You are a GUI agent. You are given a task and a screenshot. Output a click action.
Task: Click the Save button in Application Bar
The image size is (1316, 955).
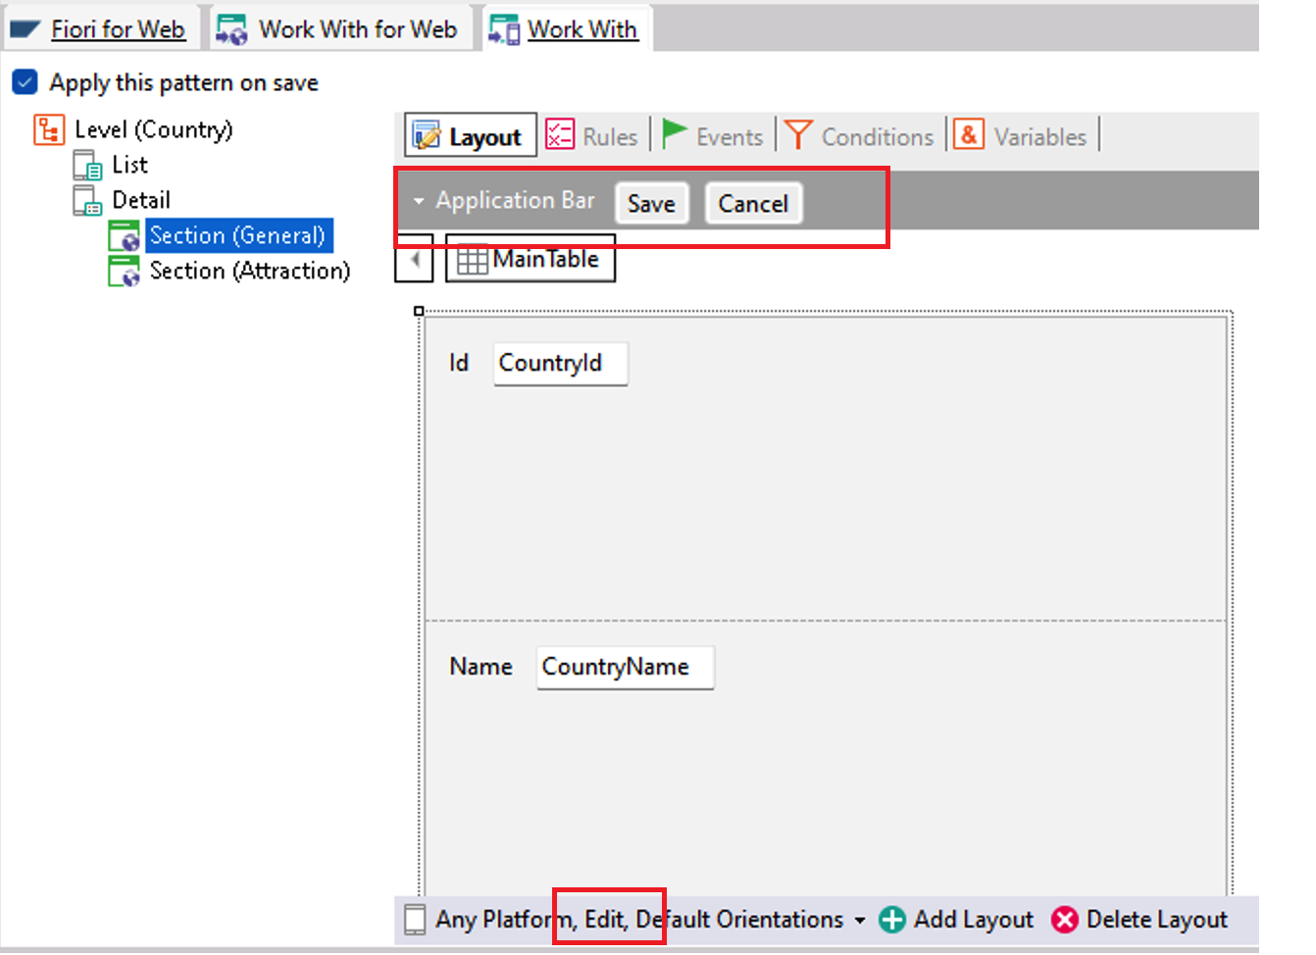pos(651,203)
